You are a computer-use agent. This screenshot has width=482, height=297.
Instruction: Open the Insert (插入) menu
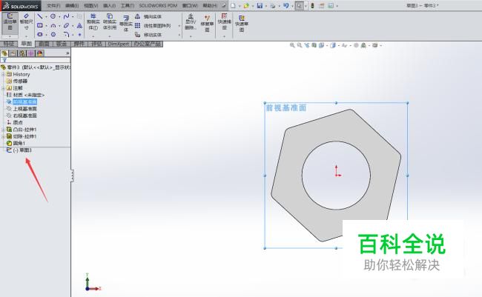(x=109, y=5)
